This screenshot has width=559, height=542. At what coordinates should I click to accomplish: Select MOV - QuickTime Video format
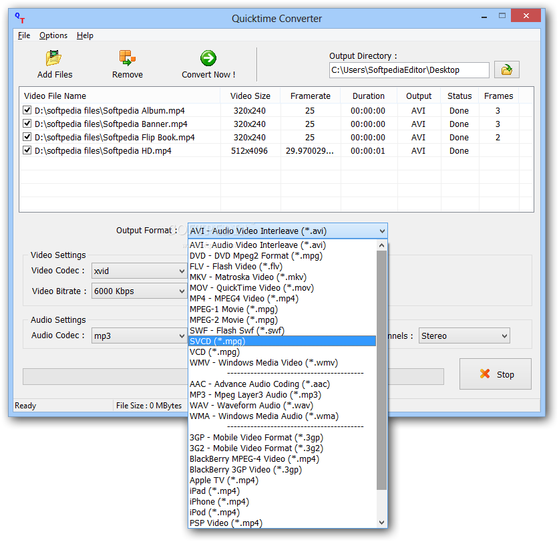[283, 288]
